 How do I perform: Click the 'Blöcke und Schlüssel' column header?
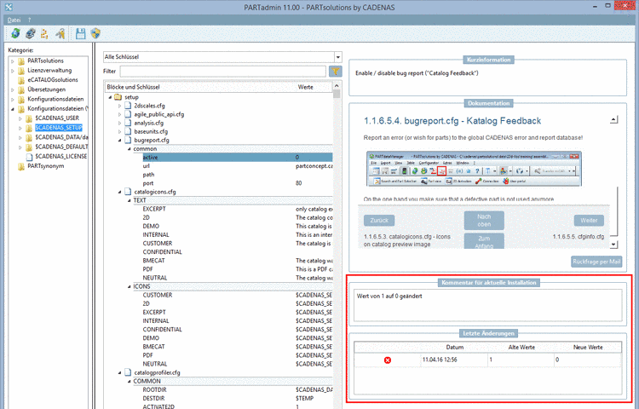(199, 87)
